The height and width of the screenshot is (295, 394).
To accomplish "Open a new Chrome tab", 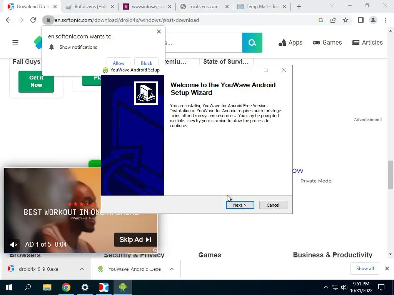I will (x=299, y=7).
